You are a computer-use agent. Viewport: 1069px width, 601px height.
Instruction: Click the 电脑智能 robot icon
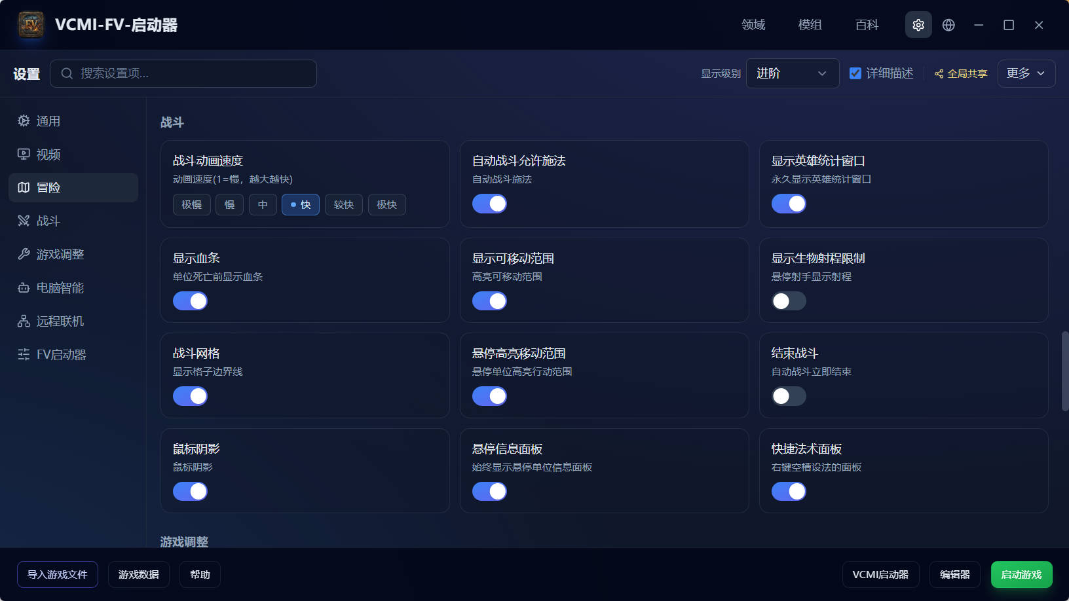[24, 288]
